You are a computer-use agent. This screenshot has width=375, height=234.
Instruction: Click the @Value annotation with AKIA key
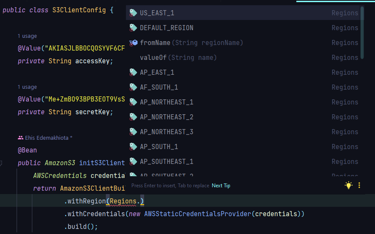(x=71, y=48)
